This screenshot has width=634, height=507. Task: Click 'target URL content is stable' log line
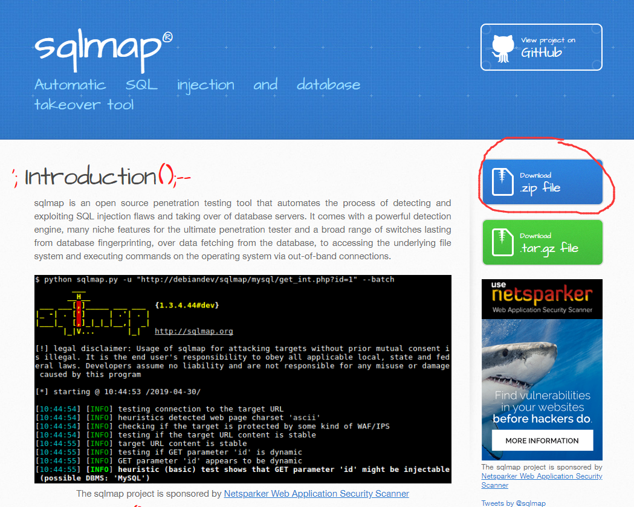141,443
